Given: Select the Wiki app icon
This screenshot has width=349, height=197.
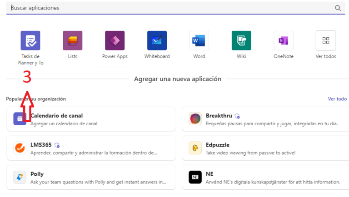Looking at the screenshot, I should pos(241,40).
